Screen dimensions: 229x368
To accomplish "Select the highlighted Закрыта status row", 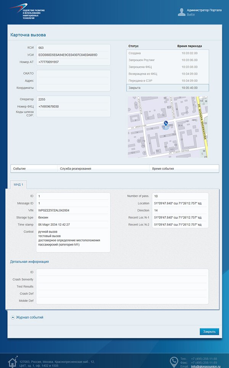I will click(x=168, y=88).
